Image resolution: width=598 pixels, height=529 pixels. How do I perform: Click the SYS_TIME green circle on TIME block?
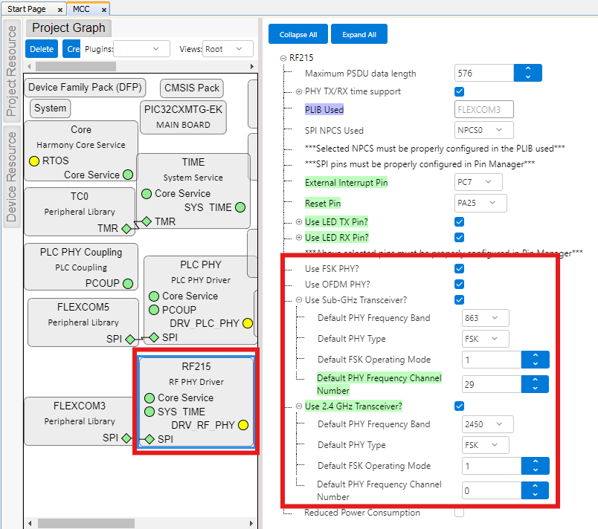pyautogui.click(x=240, y=207)
